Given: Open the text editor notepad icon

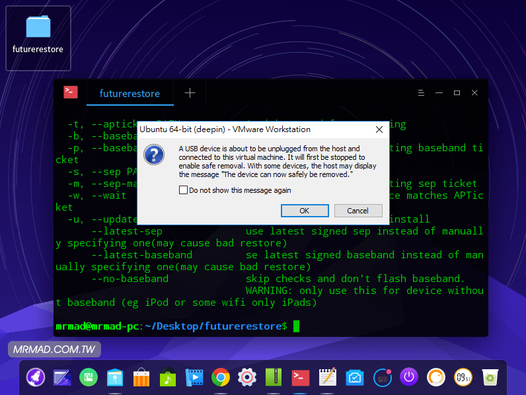Looking at the screenshot, I should tap(328, 377).
